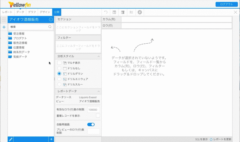This screenshot has height=142, width=240.
Task: Click the Yellowfin logo
Action: click(19, 4)
